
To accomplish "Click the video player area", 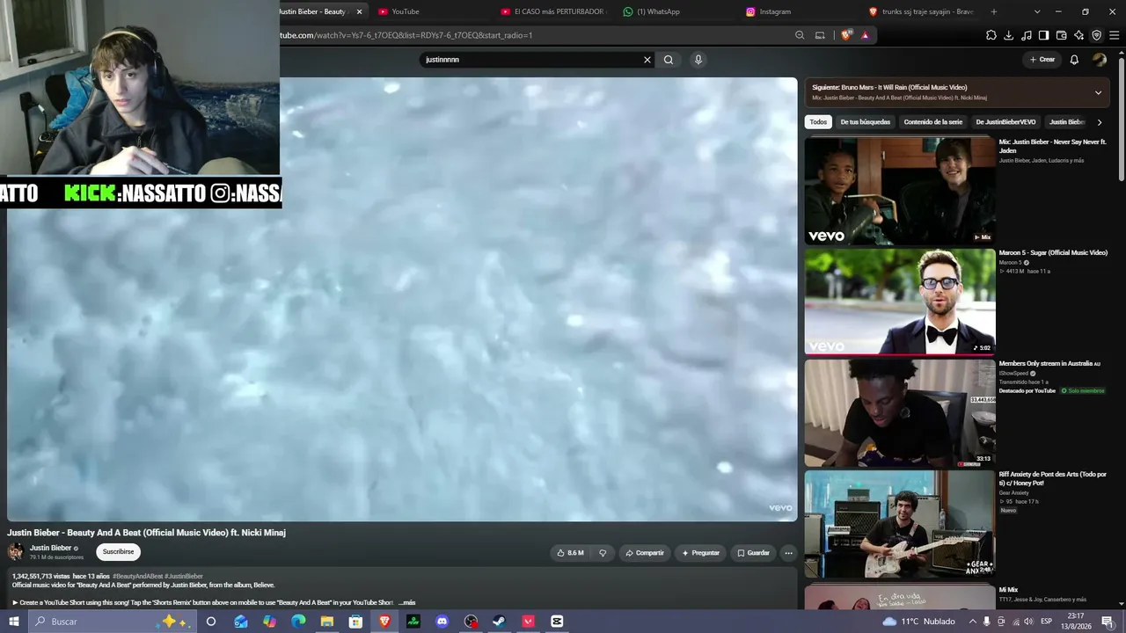I will pos(402,299).
